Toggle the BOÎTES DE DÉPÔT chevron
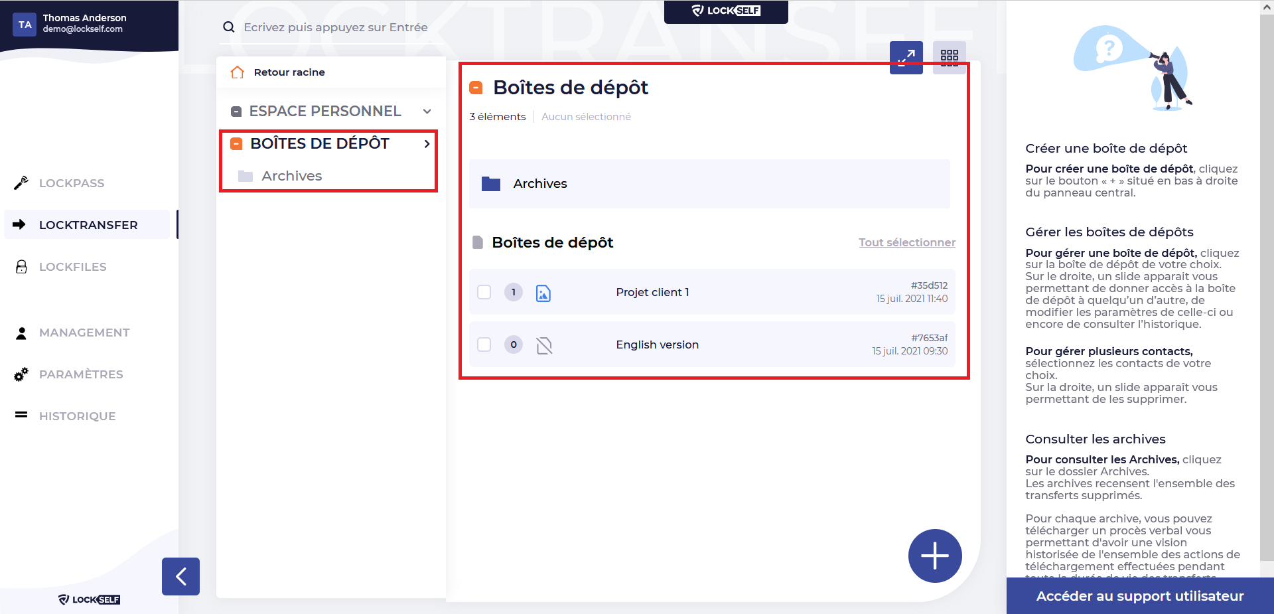The height and width of the screenshot is (614, 1274). coord(427,143)
